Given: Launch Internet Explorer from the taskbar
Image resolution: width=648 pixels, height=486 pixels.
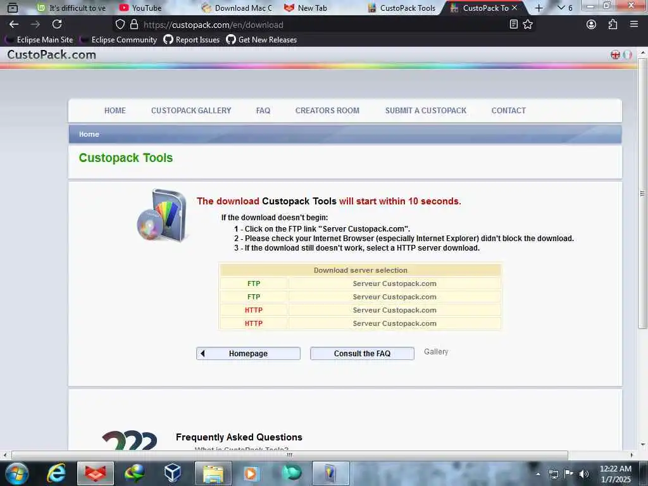Looking at the screenshot, I should [56, 473].
